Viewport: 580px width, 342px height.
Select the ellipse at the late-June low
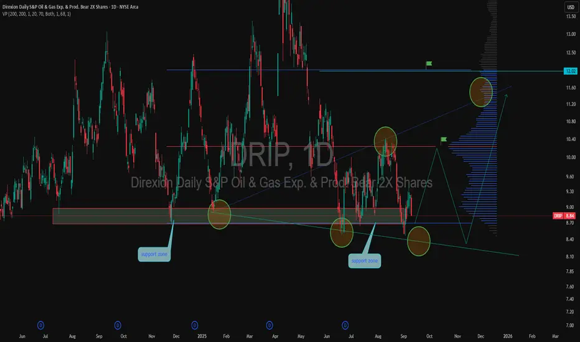(x=342, y=233)
